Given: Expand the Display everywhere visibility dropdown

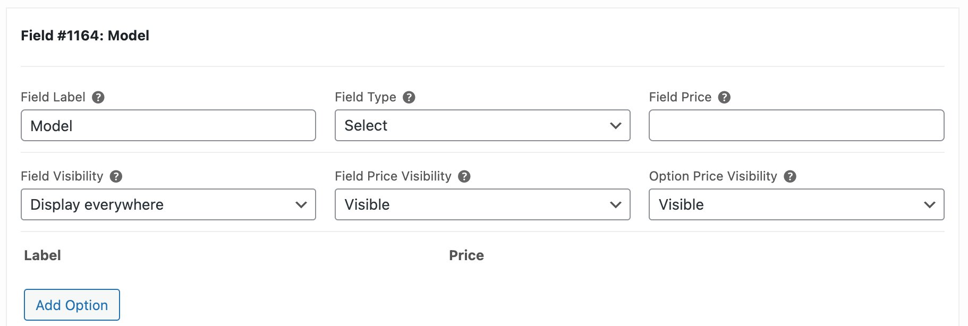Looking at the screenshot, I should pos(168,204).
